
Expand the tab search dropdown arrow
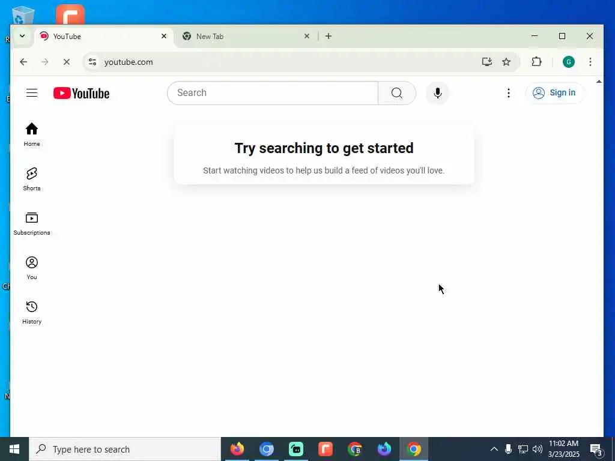[22, 36]
